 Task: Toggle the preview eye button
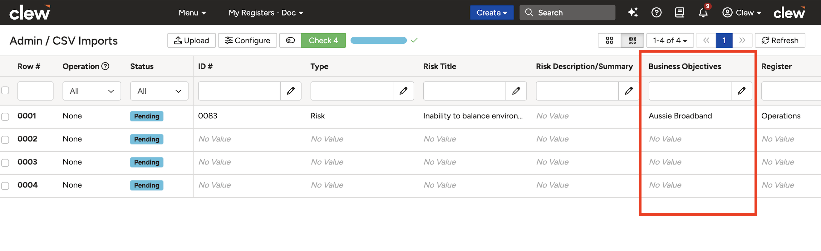pyautogui.click(x=290, y=40)
